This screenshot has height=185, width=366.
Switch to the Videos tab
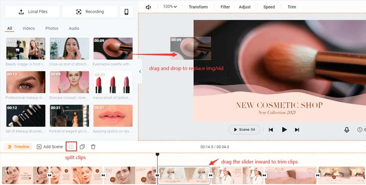29,28
